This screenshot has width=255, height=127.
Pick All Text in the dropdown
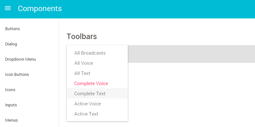(x=82, y=73)
